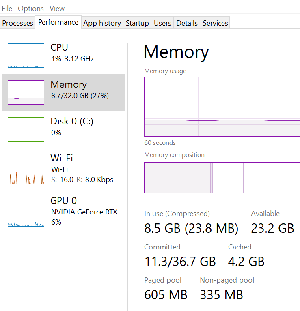Switch to the Users tab
This screenshot has width=300, height=311.
(162, 23)
